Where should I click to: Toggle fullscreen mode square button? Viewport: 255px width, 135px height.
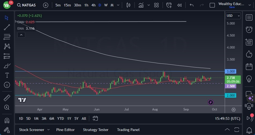212,5
